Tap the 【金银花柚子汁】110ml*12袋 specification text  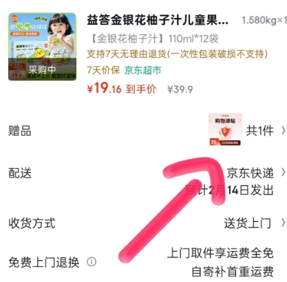153,38
